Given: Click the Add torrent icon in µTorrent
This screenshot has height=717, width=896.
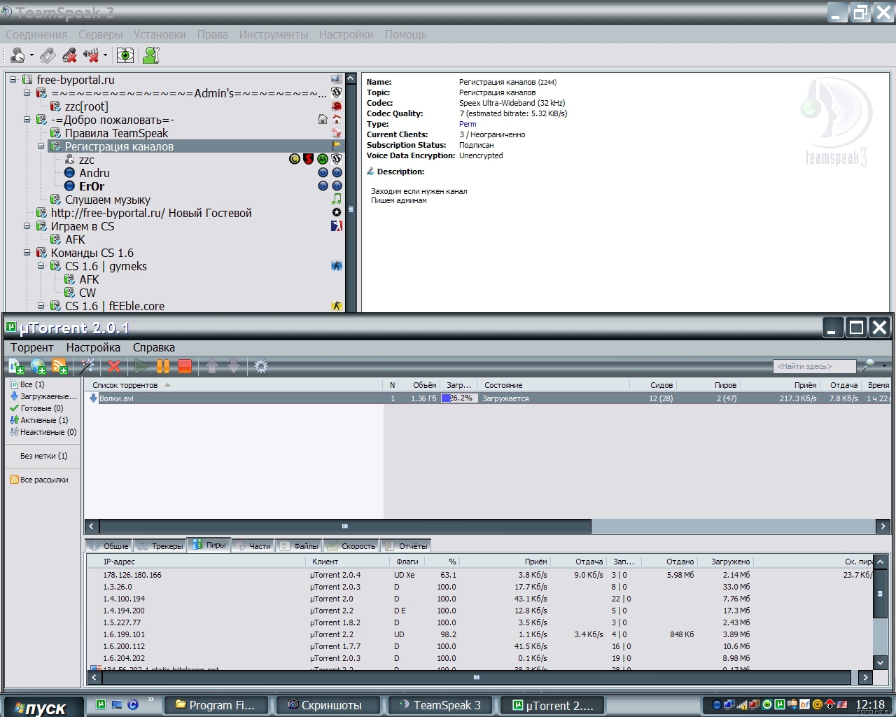Looking at the screenshot, I should [x=16, y=366].
